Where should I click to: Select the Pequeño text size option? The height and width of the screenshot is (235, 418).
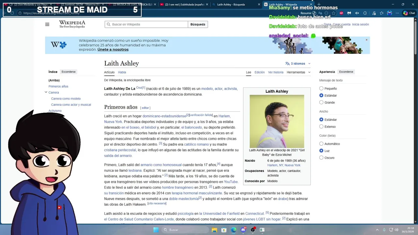click(321, 88)
